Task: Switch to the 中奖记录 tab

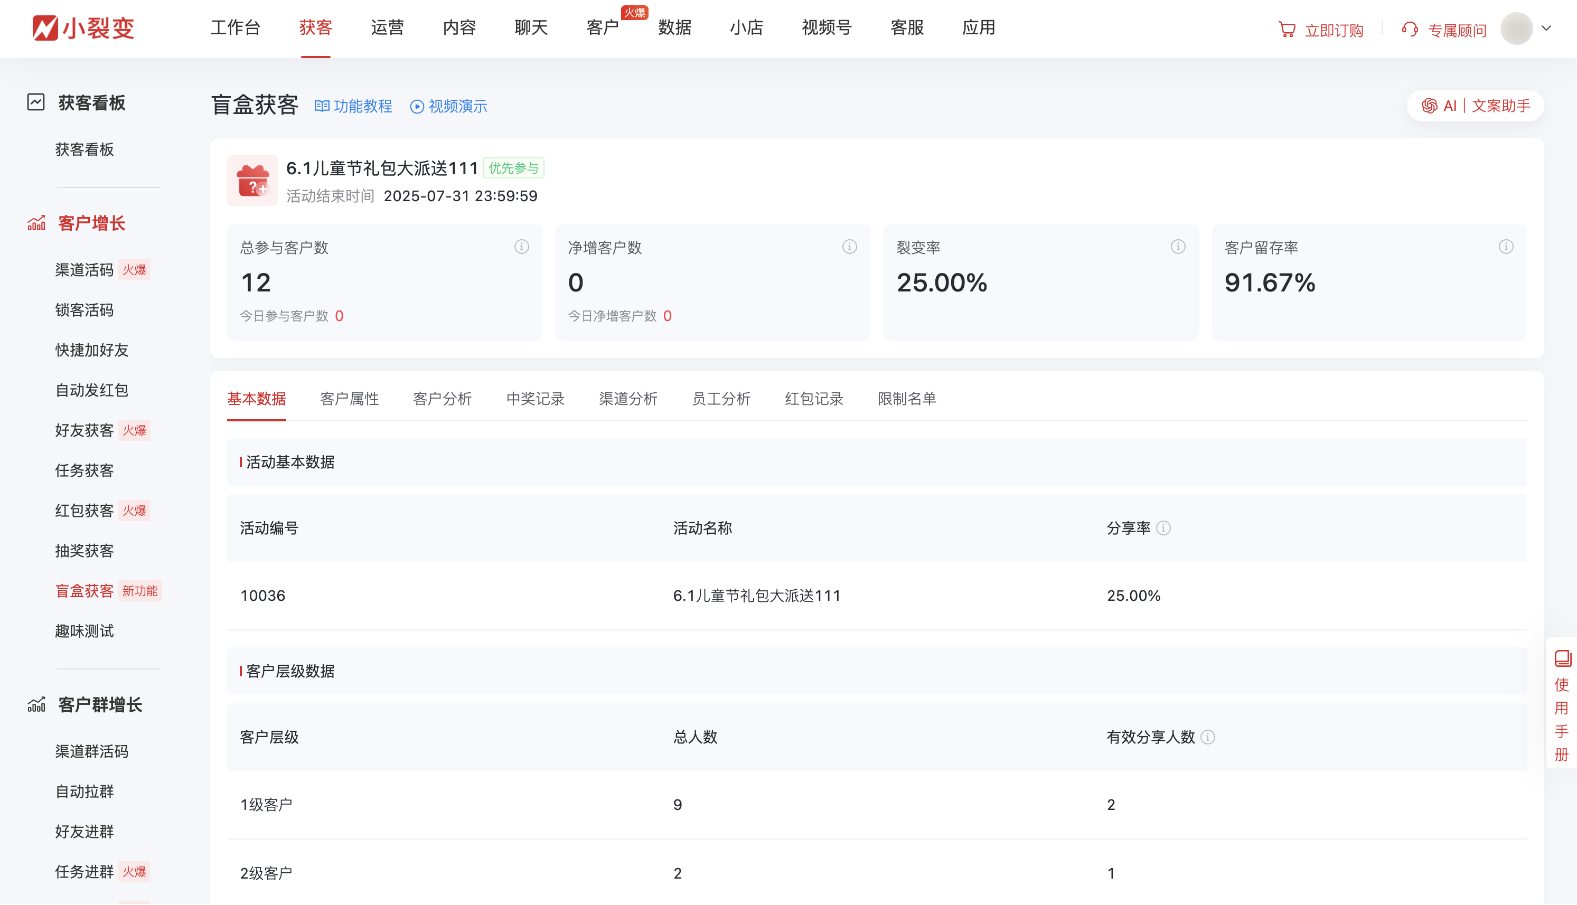Action: coord(534,399)
